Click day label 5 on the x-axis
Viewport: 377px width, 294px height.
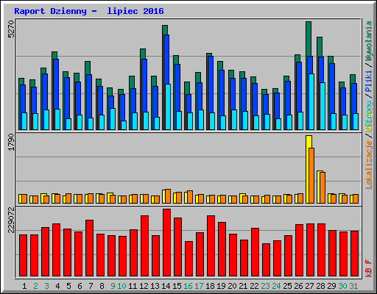point(68,286)
